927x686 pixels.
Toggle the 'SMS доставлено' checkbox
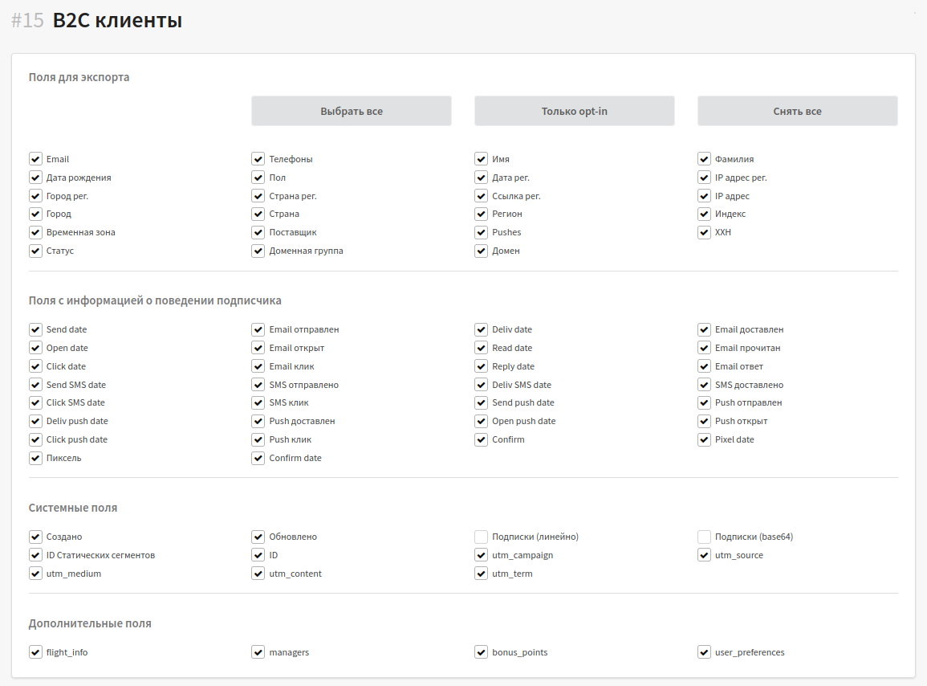click(704, 385)
